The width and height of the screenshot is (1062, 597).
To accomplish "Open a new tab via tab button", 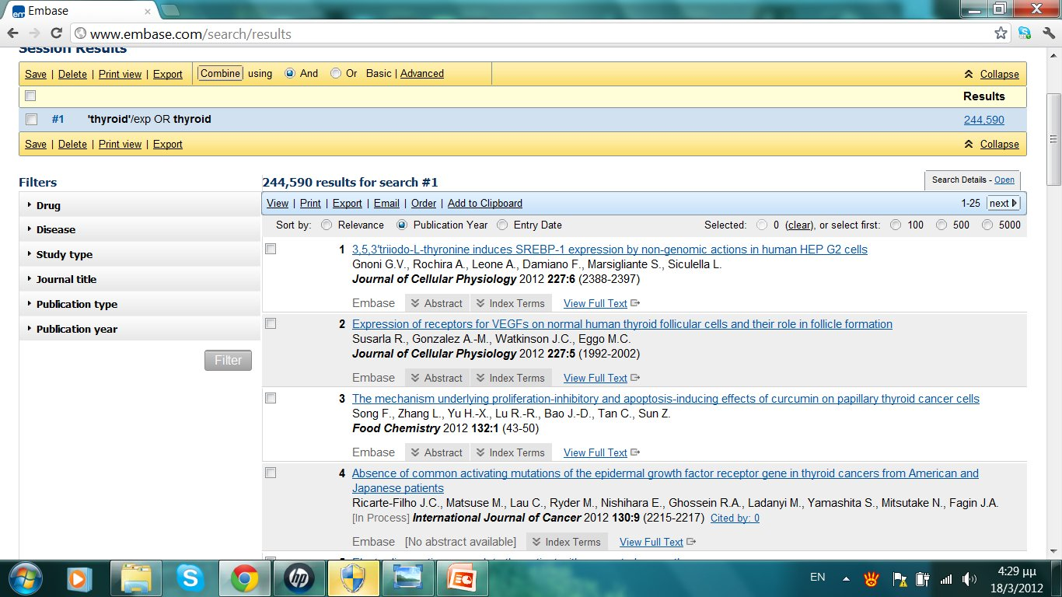I will [x=170, y=10].
